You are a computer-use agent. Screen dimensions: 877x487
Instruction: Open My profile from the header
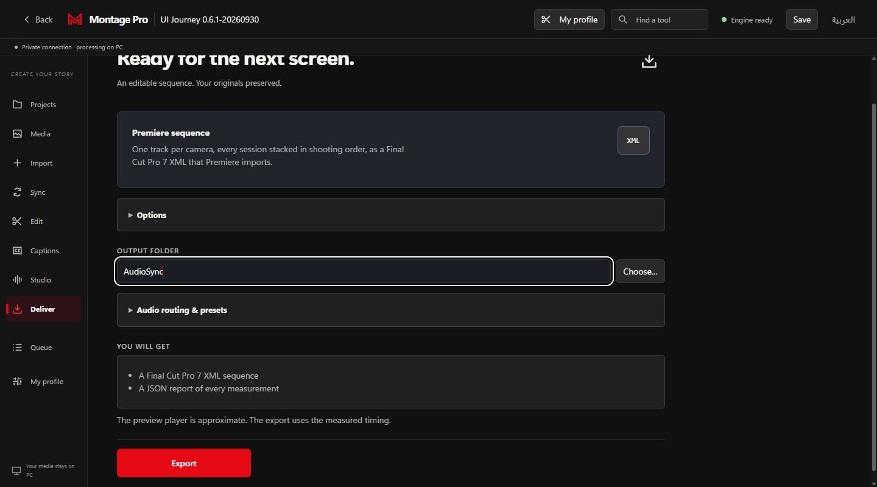click(x=569, y=19)
